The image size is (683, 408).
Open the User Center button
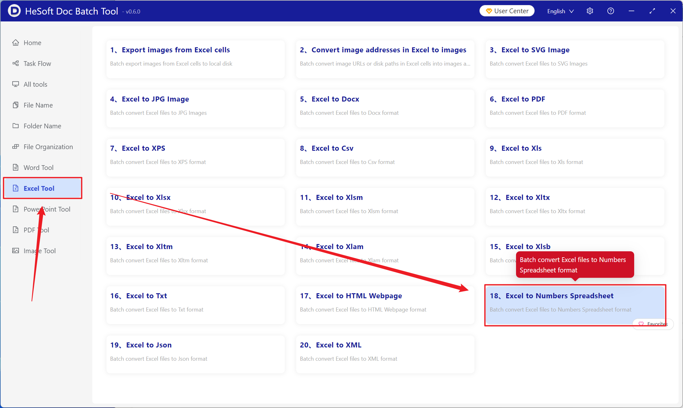[x=507, y=11]
